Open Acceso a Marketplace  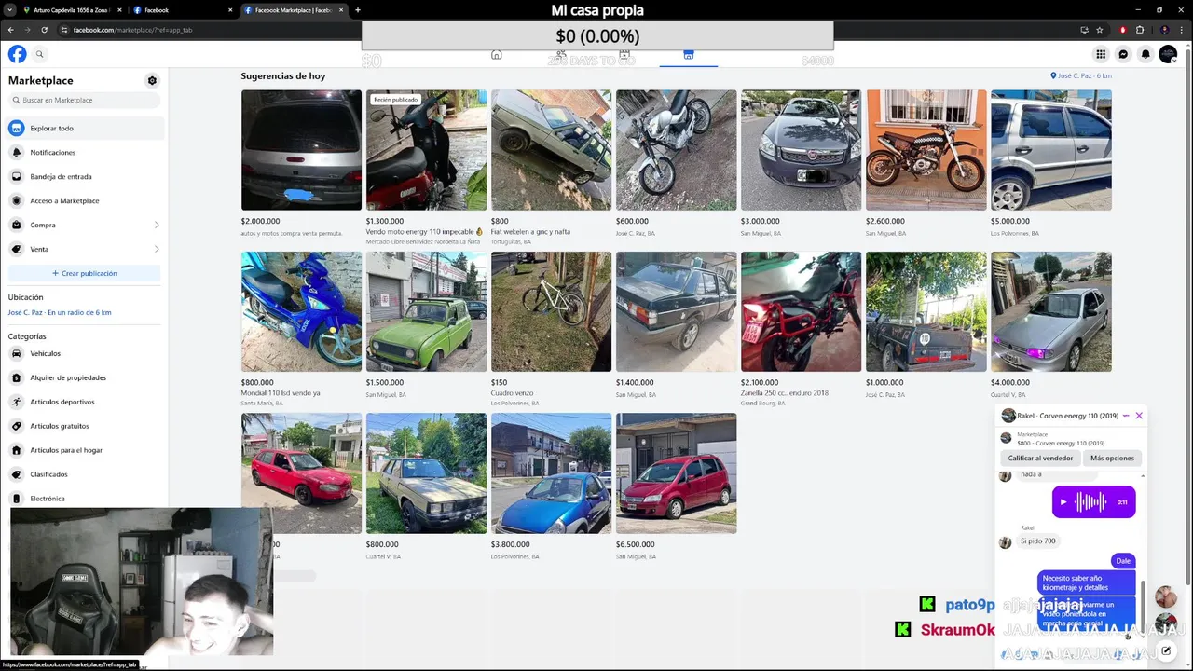84,200
